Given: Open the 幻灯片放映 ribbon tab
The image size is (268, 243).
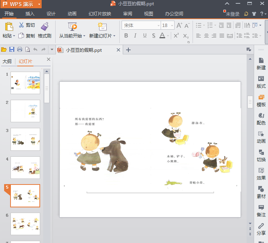Looking at the screenshot, I should pos(100,13).
